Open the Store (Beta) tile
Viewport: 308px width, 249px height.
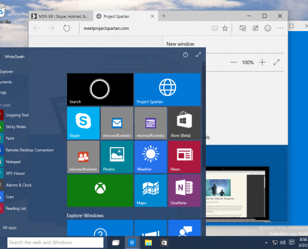(x=184, y=123)
